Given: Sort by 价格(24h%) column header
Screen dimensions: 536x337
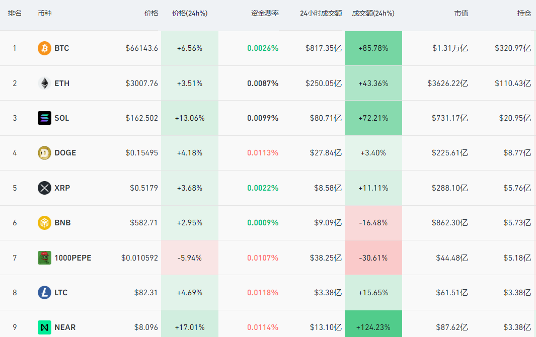Looking at the screenshot, I should 190,13.
